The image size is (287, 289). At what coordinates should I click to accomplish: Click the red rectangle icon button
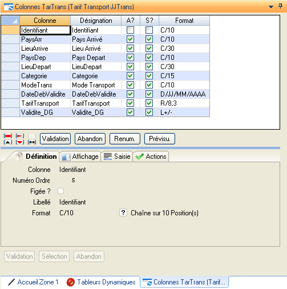point(8,136)
